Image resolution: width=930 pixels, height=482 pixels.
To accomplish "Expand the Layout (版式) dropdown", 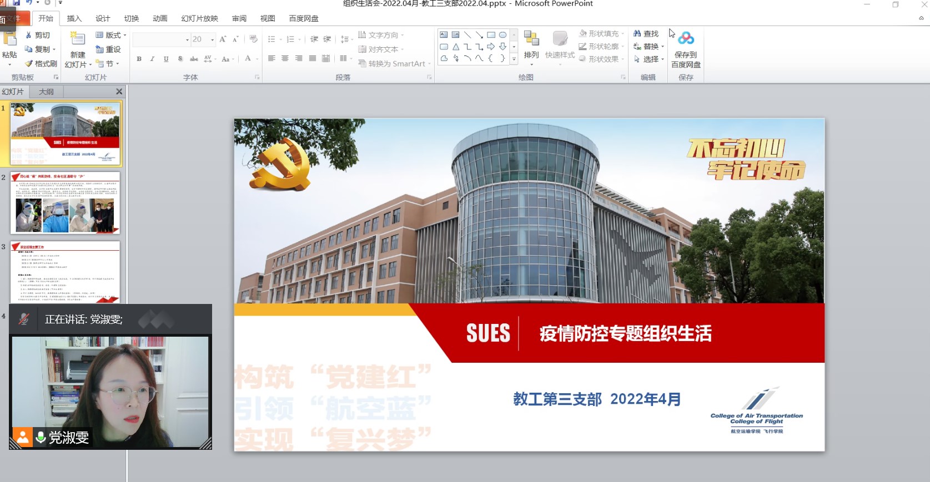I will coord(125,35).
